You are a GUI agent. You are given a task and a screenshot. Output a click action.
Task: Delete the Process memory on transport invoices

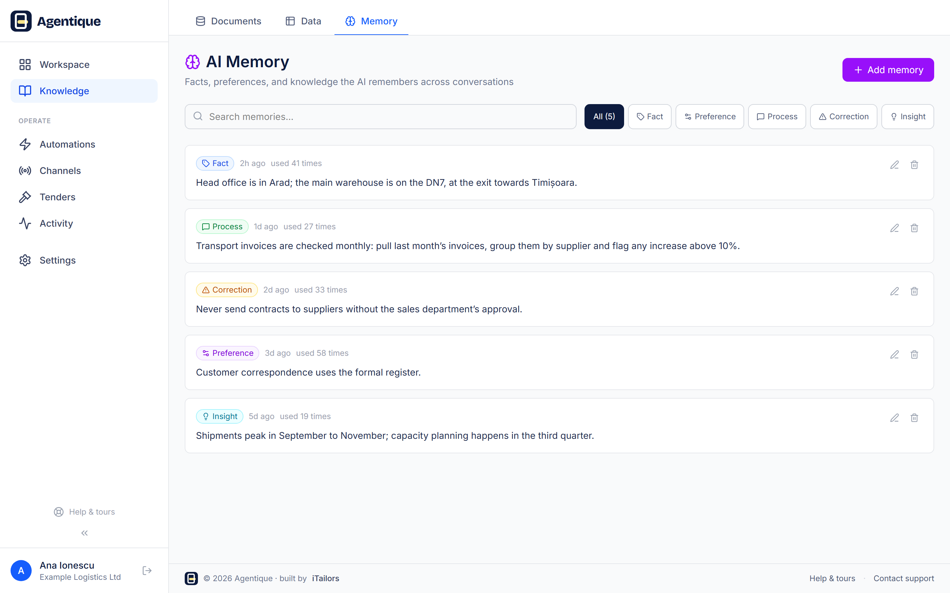pyautogui.click(x=914, y=228)
